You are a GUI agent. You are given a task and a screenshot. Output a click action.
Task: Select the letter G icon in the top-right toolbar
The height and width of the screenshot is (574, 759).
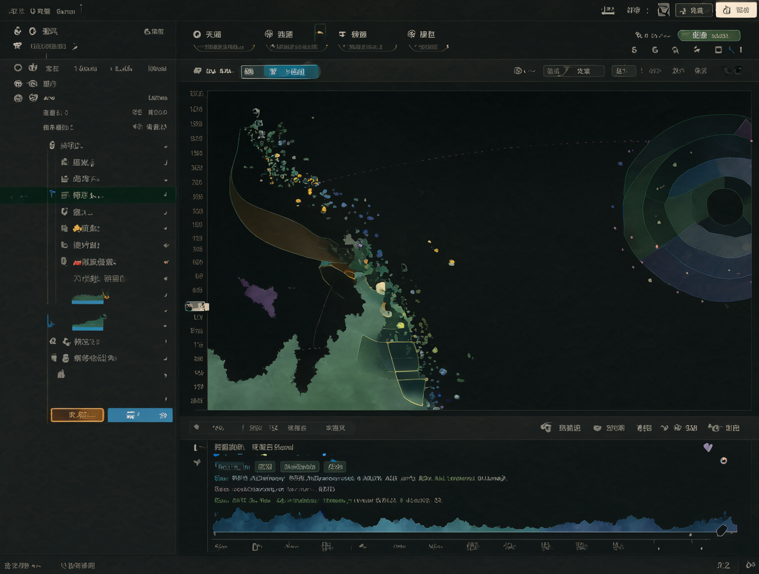click(x=655, y=50)
